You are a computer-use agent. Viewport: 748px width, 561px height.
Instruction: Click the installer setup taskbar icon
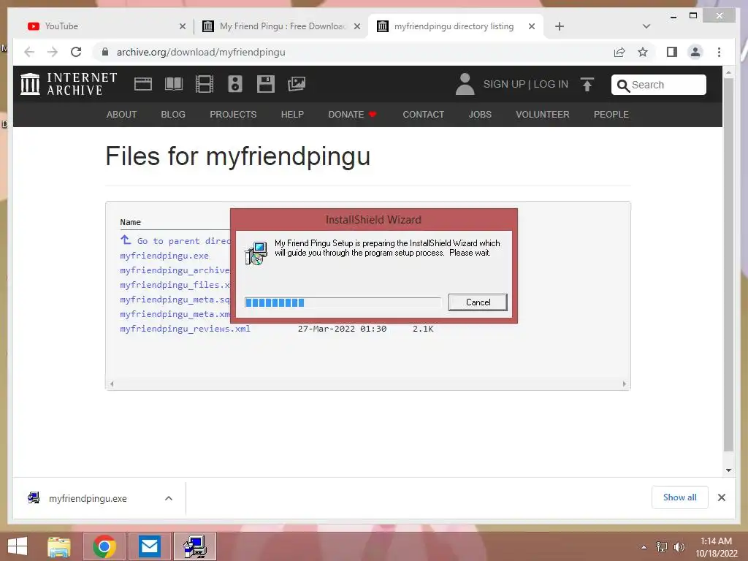[x=194, y=546]
